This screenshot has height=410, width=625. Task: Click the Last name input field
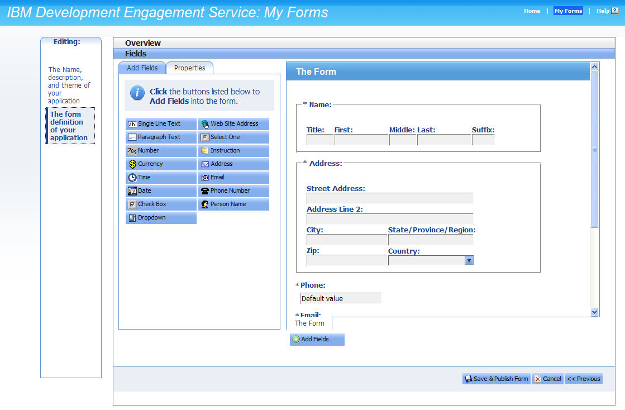click(444, 140)
